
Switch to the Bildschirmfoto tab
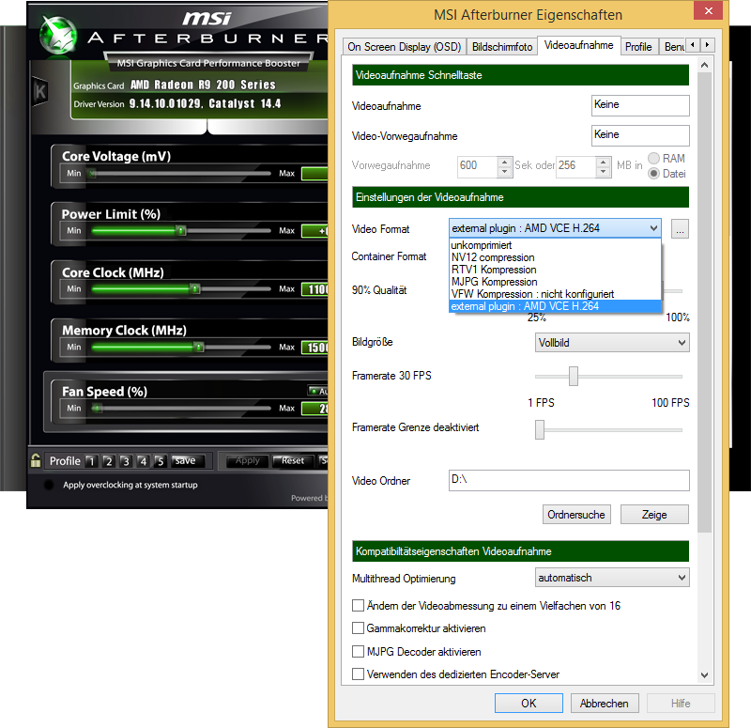click(502, 46)
